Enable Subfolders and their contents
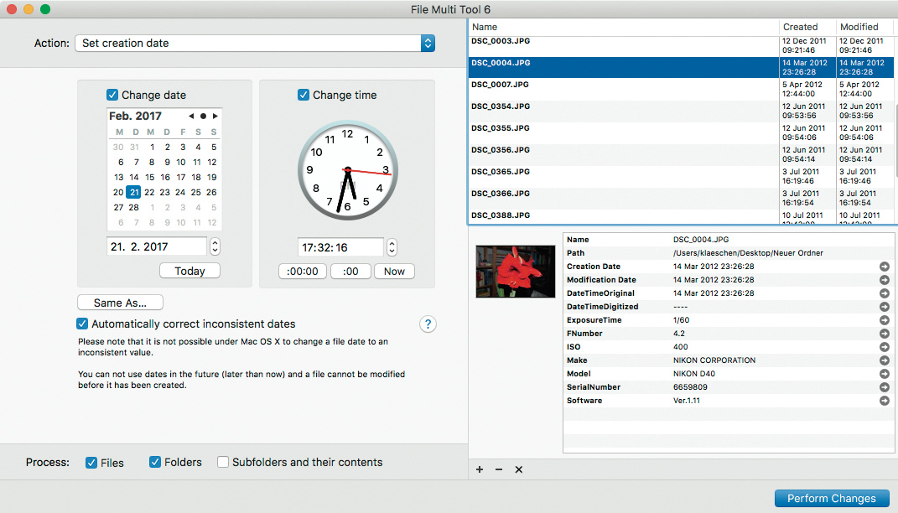 click(x=223, y=462)
